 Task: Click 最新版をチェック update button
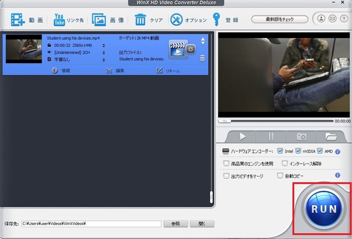point(280,19)
